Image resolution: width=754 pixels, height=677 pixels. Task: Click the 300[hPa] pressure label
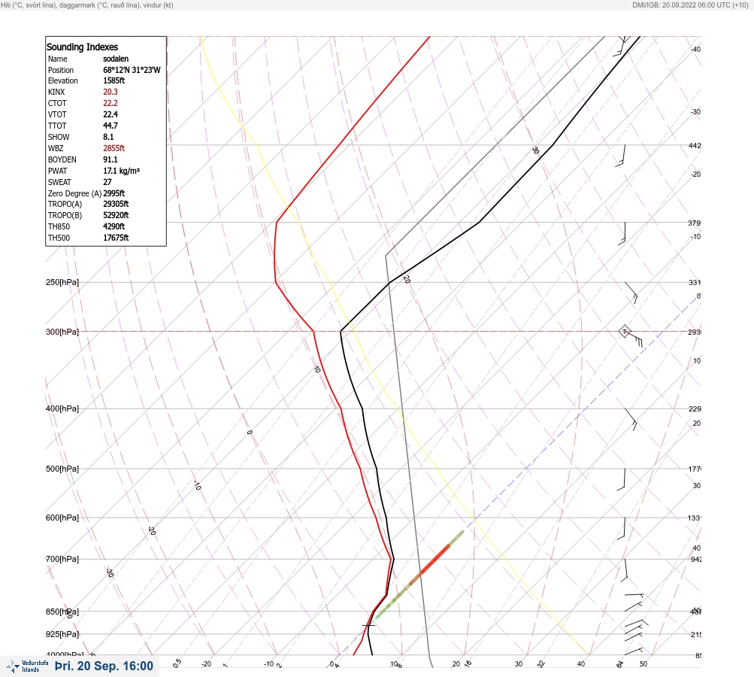62,332
